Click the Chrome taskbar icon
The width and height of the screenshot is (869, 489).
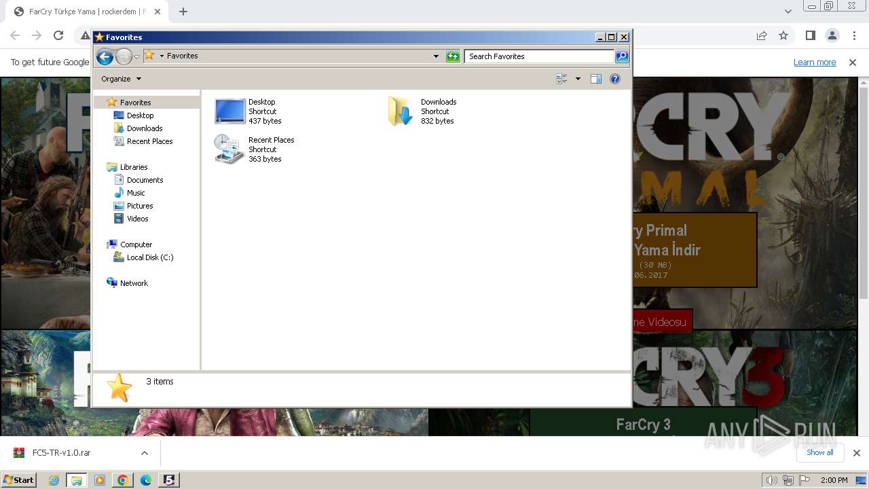coord(123,480)
